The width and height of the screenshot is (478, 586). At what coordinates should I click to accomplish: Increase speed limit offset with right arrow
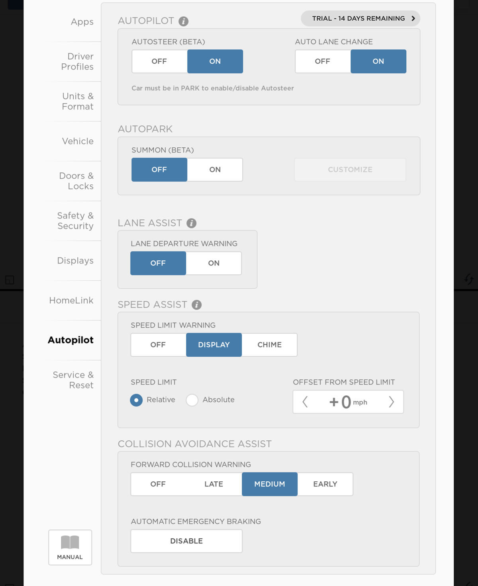pyautogui.click(x=391, y=402)
